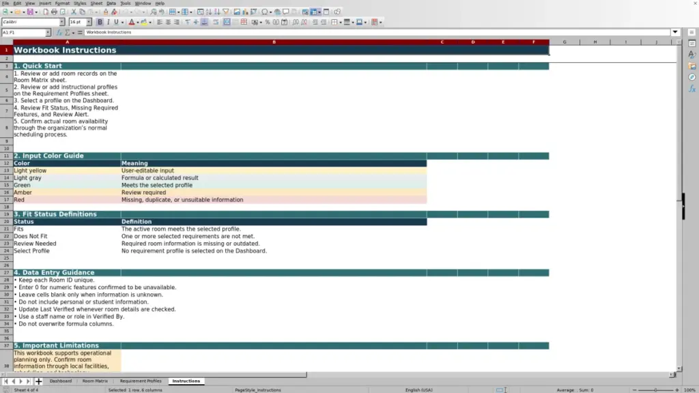This screenshot has height=393, width=699.
Task: Toggle Underline formatting
Action: pos(116,22)
